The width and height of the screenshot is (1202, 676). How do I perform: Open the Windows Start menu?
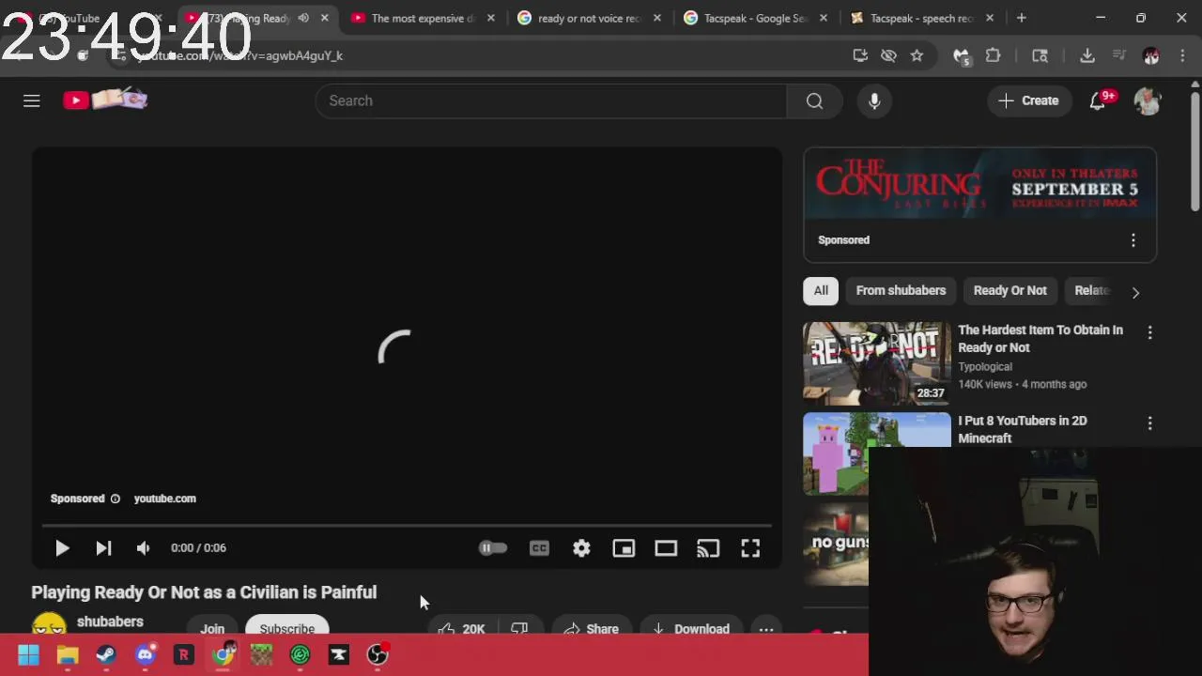(x=28, y=655)
